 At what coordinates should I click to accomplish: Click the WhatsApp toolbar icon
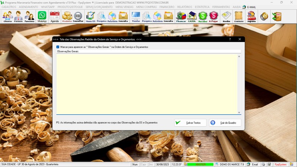(x=42, y=17)
